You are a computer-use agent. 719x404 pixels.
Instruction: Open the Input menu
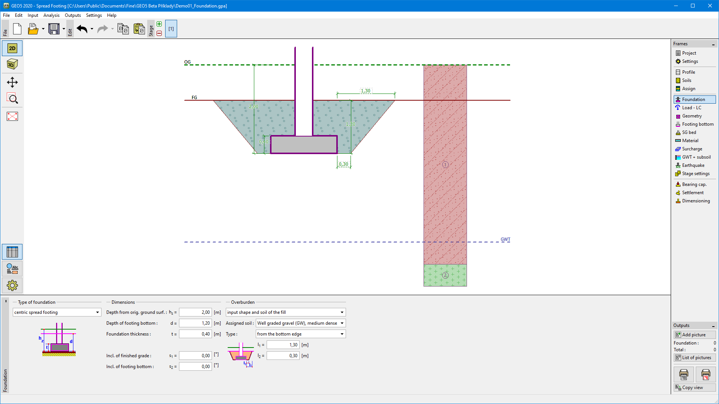click(x=33, y=15)
